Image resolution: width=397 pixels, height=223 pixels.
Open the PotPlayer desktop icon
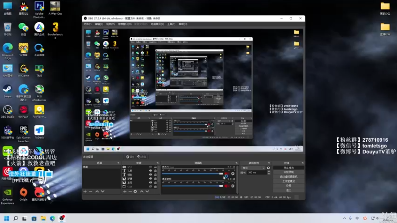point(39,112)
